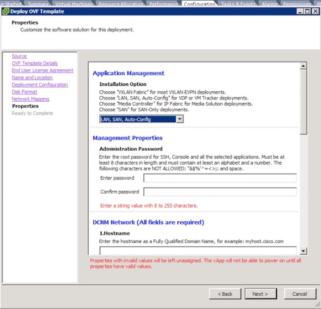The image size is (321, 309).
Task: Go to the Source step link
Action: point(19,56)
